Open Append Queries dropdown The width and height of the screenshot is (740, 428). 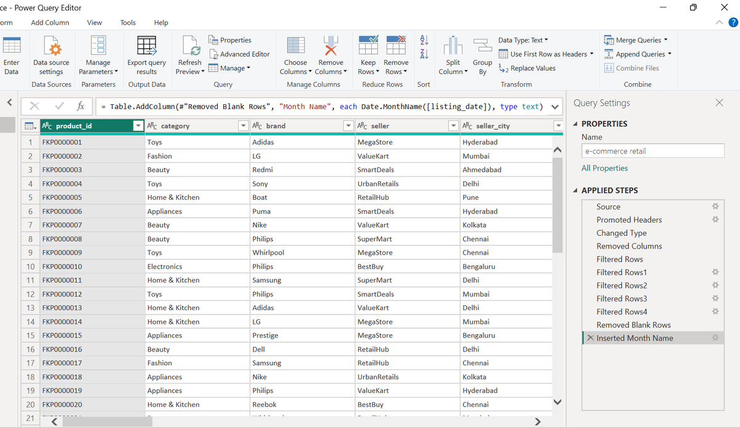[x=638, y=54]
